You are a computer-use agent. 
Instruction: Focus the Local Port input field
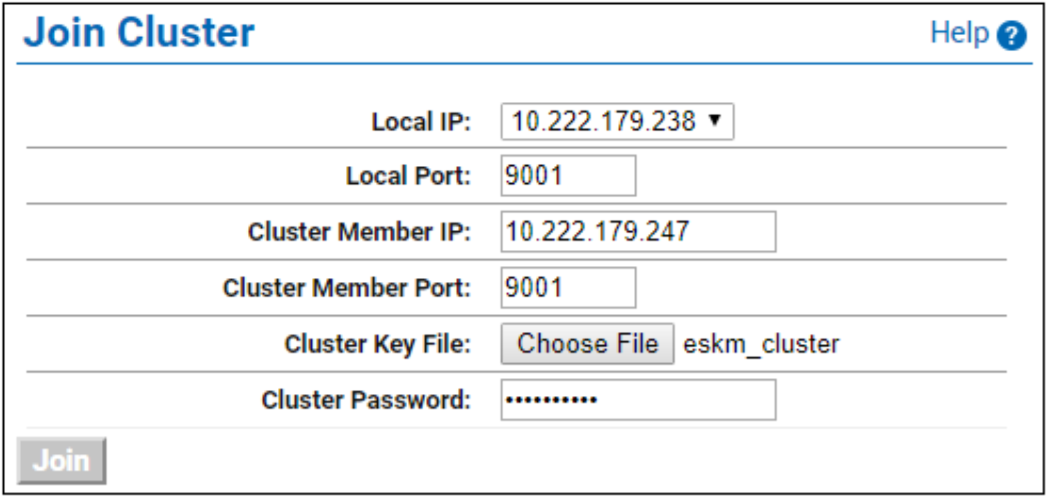pos(569,176)
